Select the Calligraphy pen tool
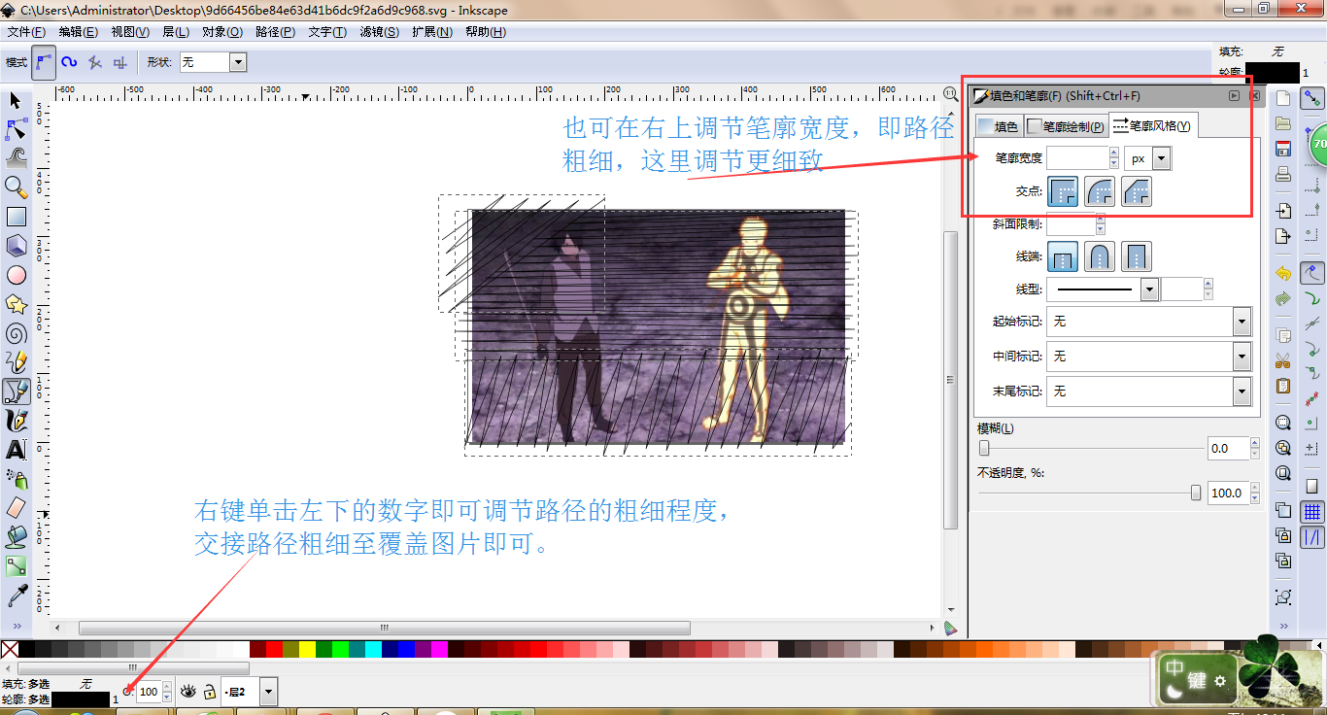 (16, 421)
